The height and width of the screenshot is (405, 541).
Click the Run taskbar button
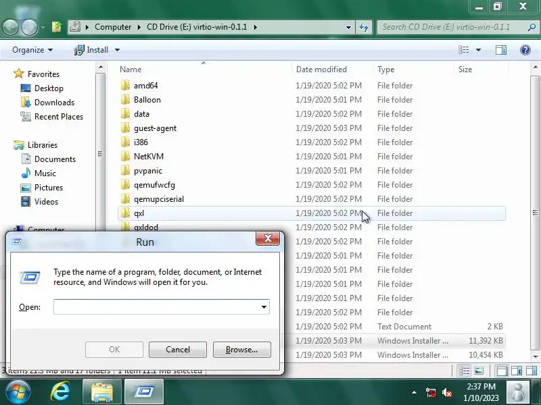pyautogui.click(x=144, y=392)
